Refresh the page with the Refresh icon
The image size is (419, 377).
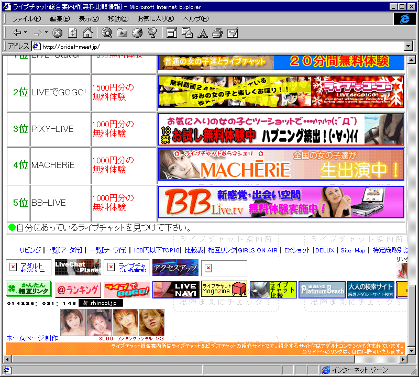tap(72, 33)
